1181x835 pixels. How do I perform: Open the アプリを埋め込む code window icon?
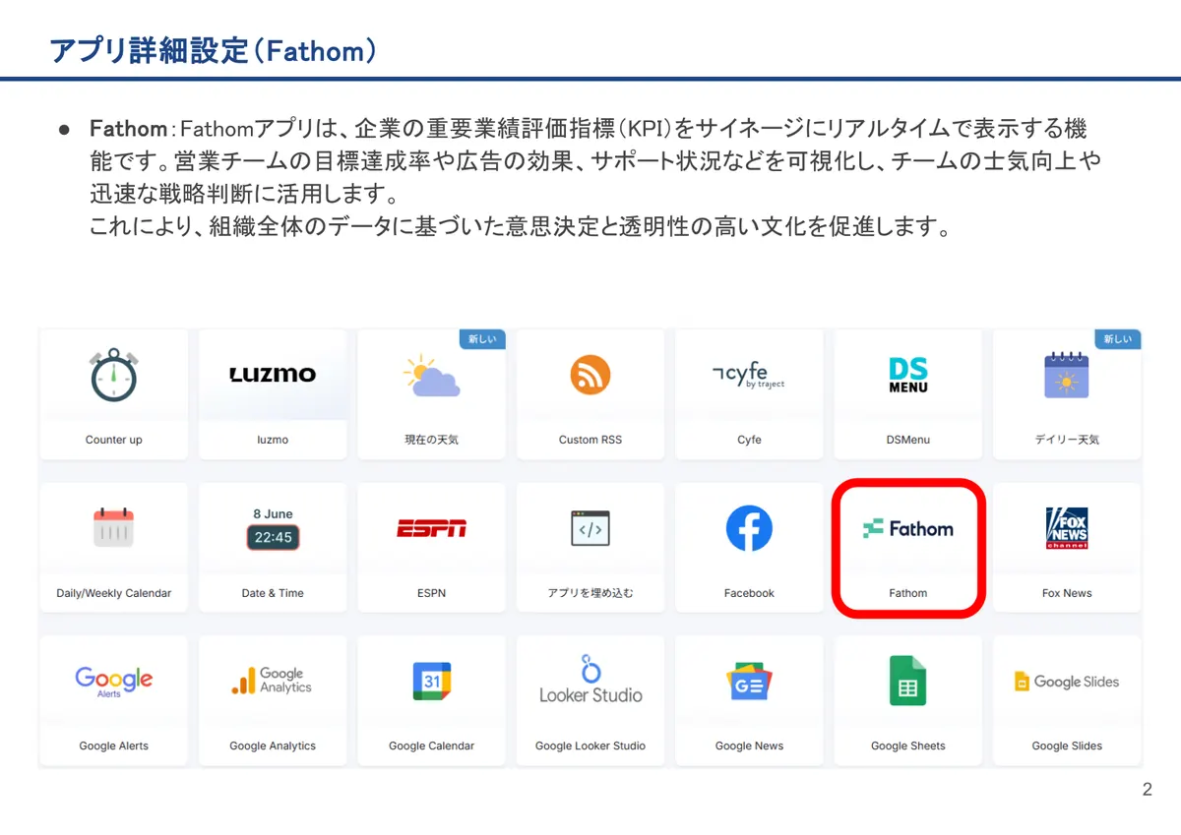(x=590, y=528)
